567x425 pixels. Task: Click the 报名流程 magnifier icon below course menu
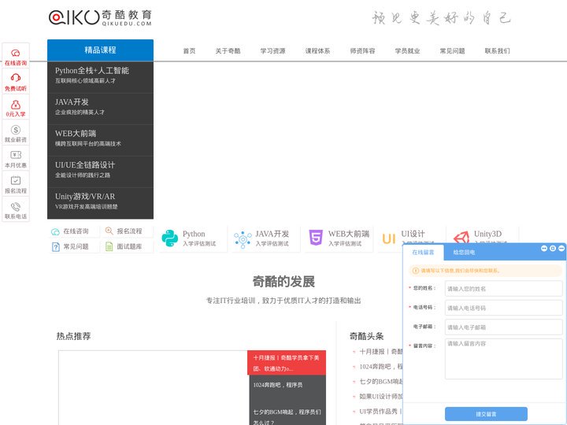tap(109, 231)
